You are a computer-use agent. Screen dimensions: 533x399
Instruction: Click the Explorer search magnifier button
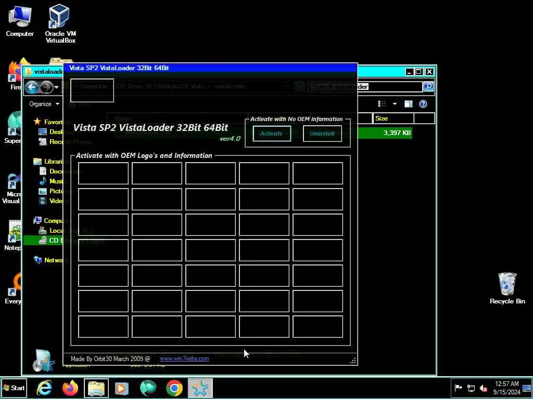[x=428, y=87]
